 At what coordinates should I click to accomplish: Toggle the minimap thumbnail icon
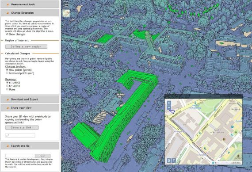(x=66, y=13)
